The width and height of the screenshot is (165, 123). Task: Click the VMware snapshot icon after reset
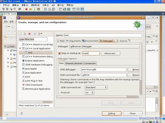click(46, 9)
